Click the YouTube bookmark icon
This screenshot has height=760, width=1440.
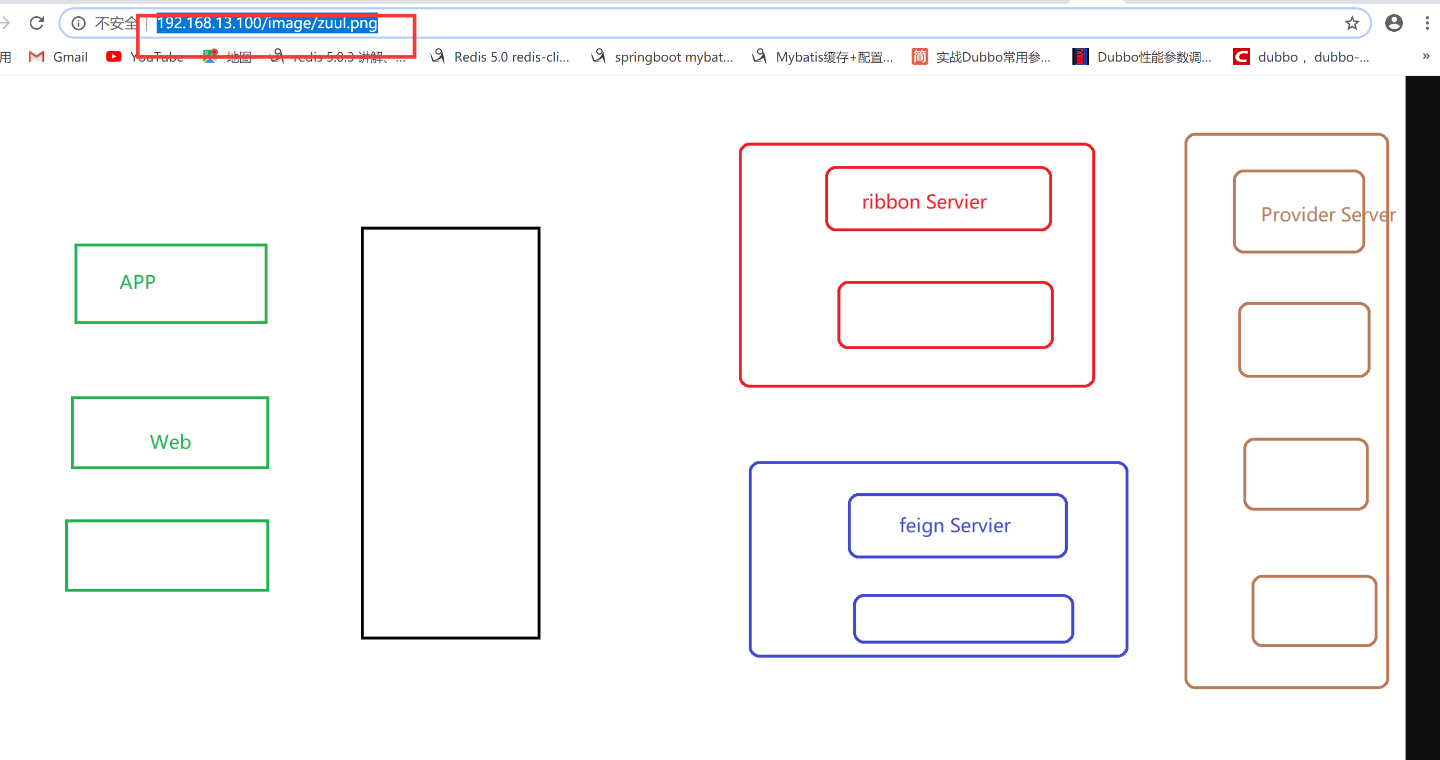pyautogui.click(x=113, y=56)
